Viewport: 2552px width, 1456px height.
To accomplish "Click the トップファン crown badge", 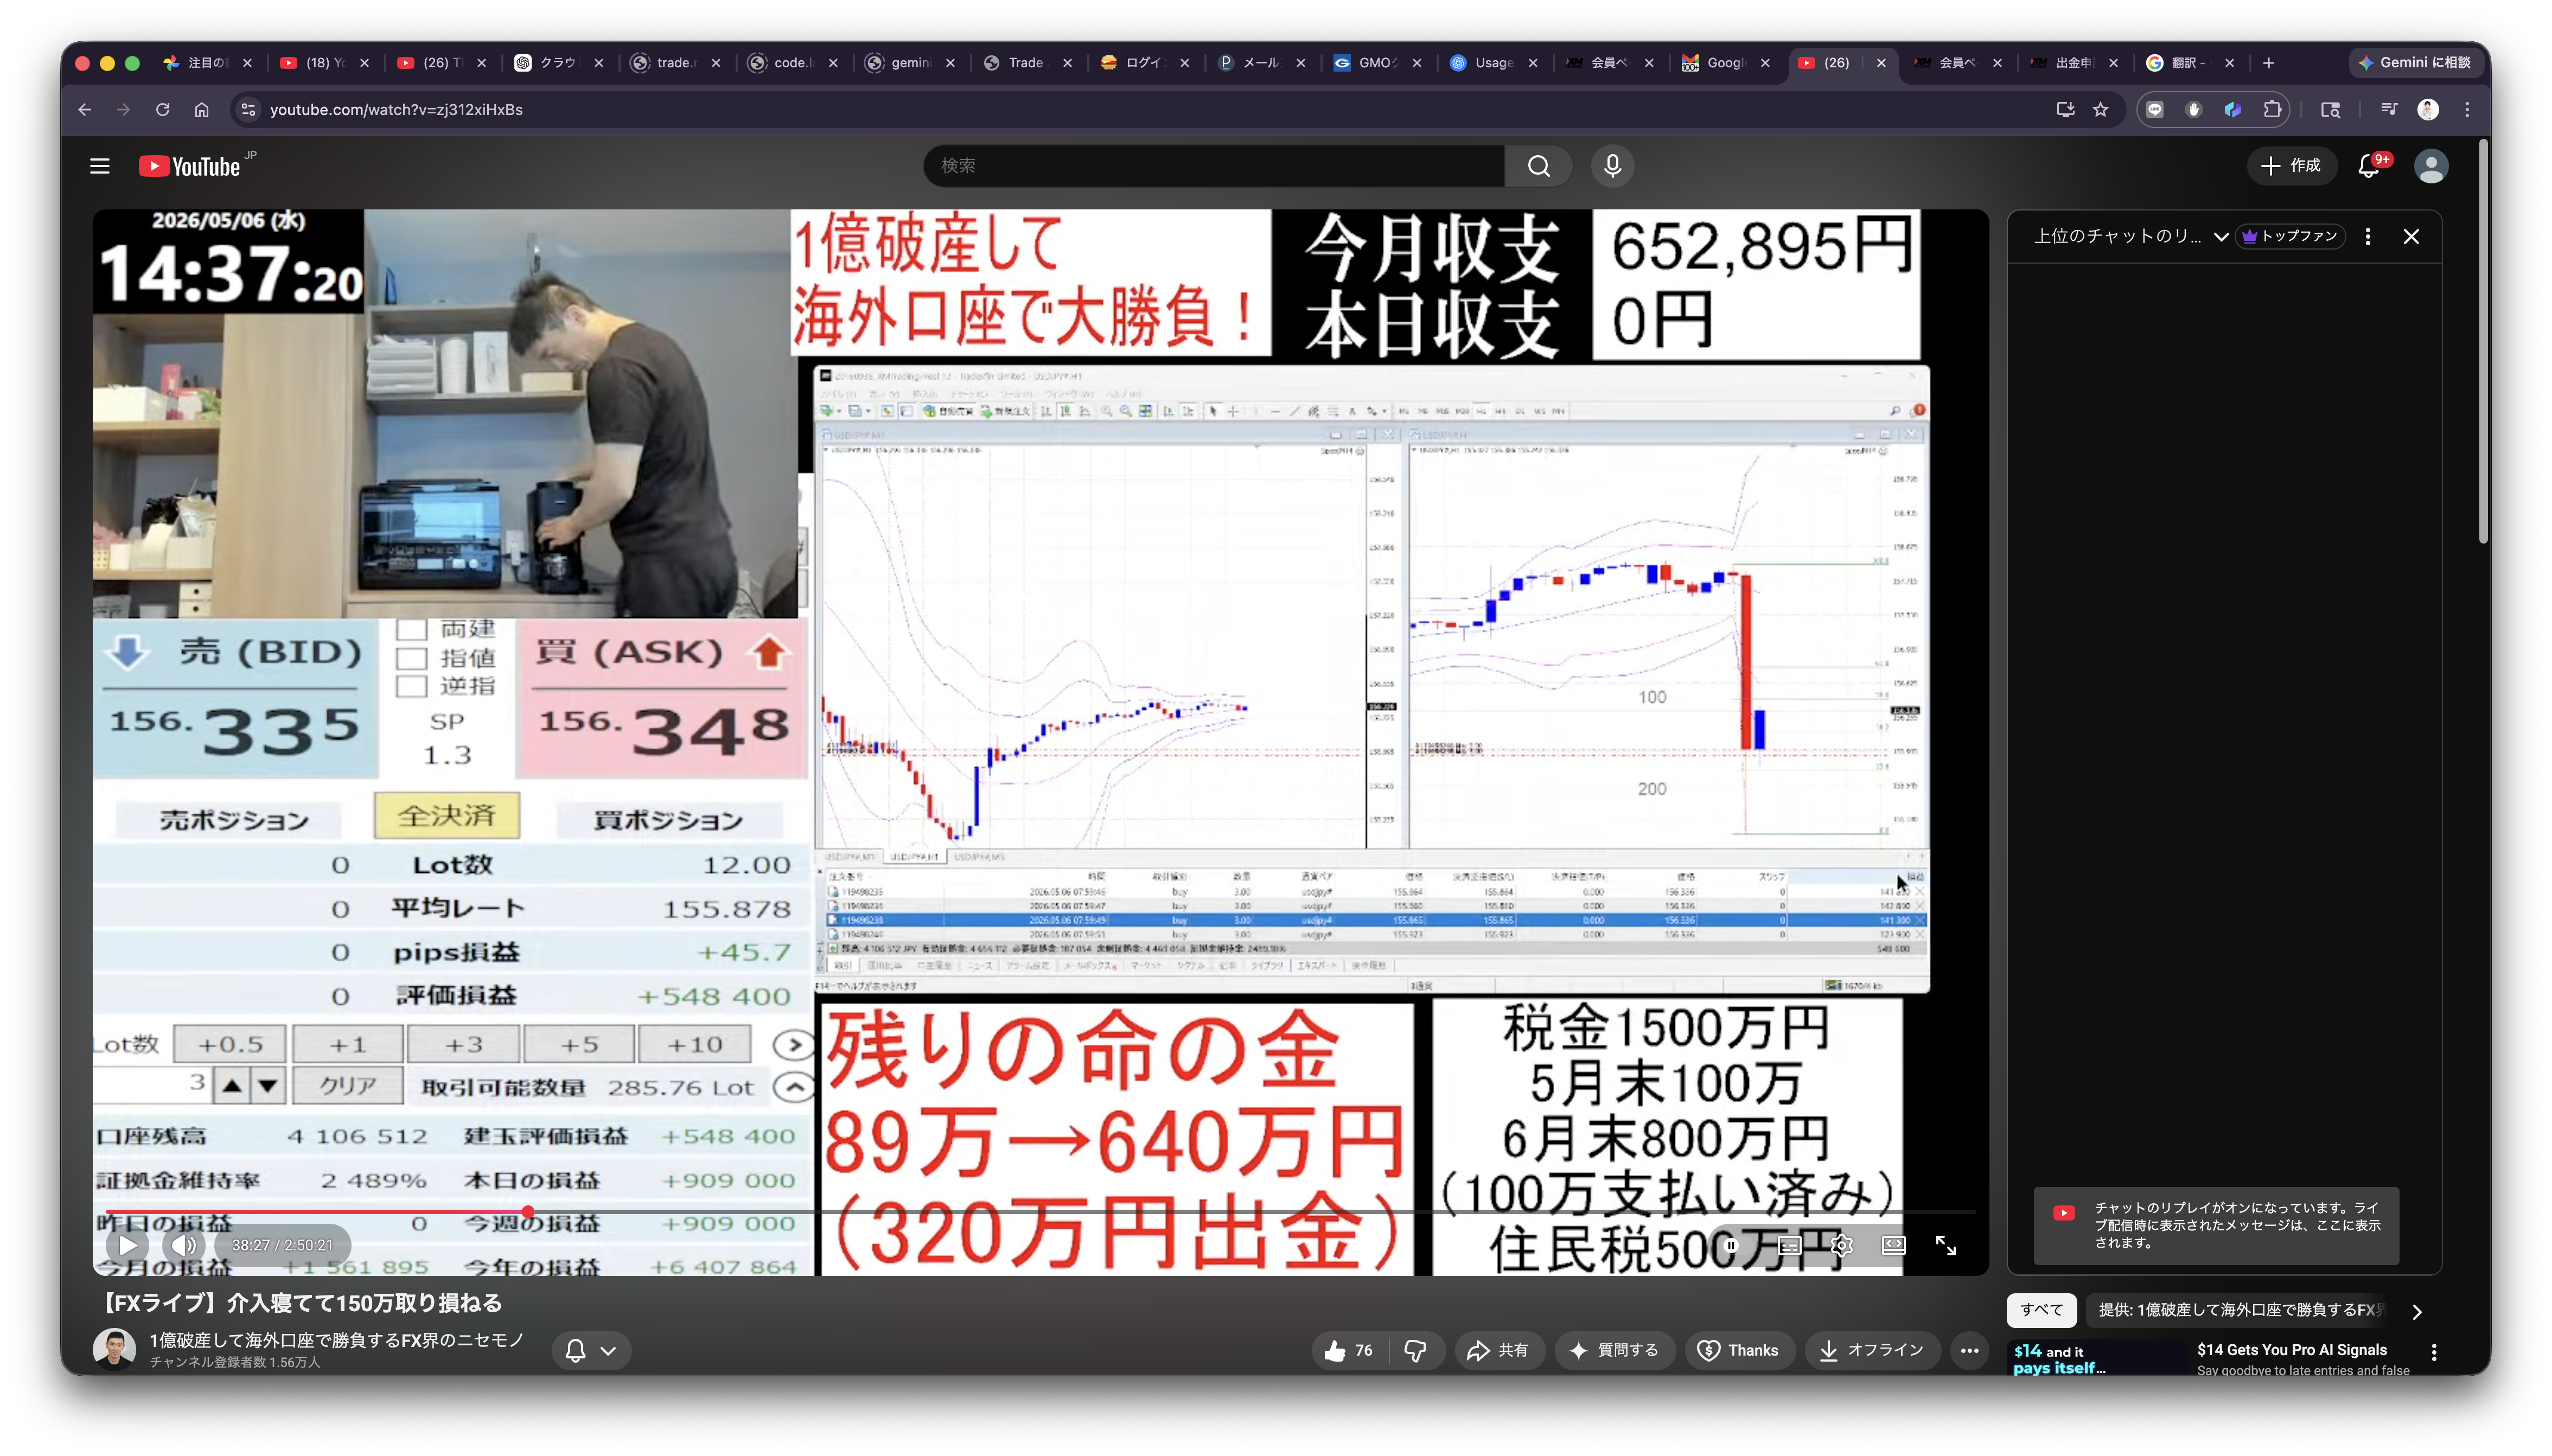I will 2289,237.
